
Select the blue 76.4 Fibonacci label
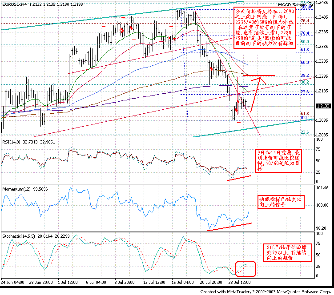click(305, 33)
